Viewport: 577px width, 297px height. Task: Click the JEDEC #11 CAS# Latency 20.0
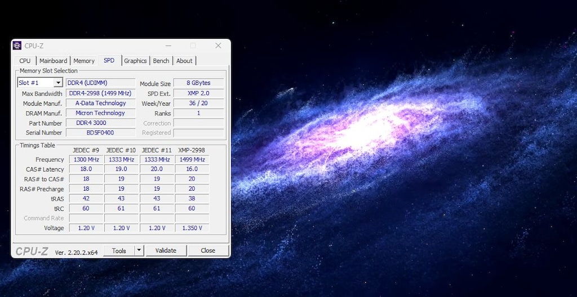tap(157, 169)
